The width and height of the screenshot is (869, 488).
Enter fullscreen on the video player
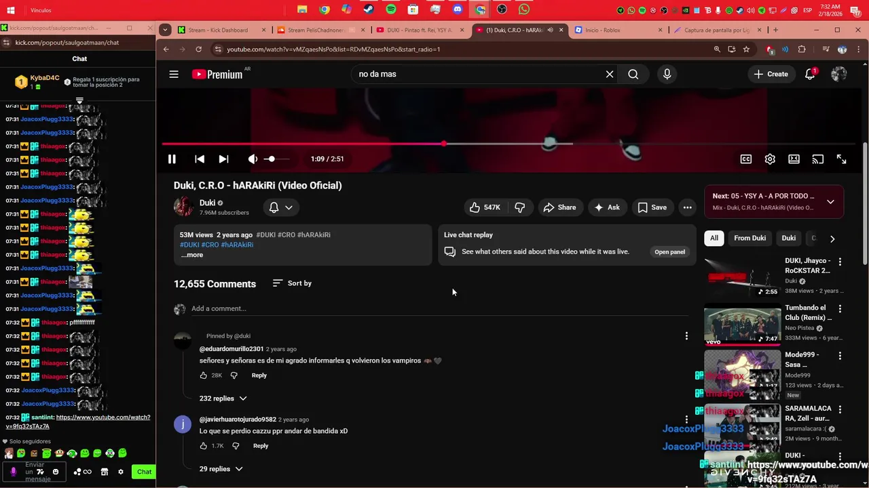(x=841, y=159)
